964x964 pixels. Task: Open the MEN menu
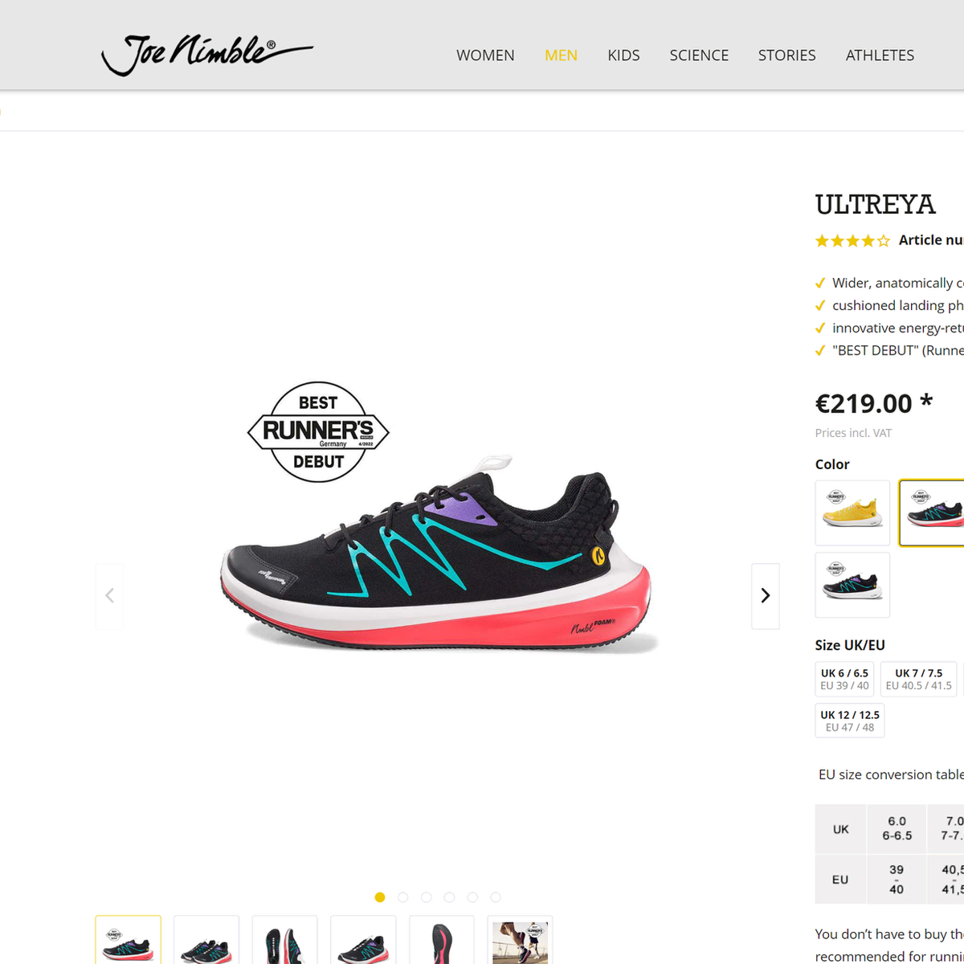(561, 55)
